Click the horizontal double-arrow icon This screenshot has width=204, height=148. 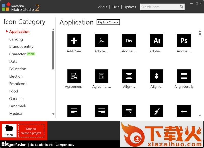184,111
